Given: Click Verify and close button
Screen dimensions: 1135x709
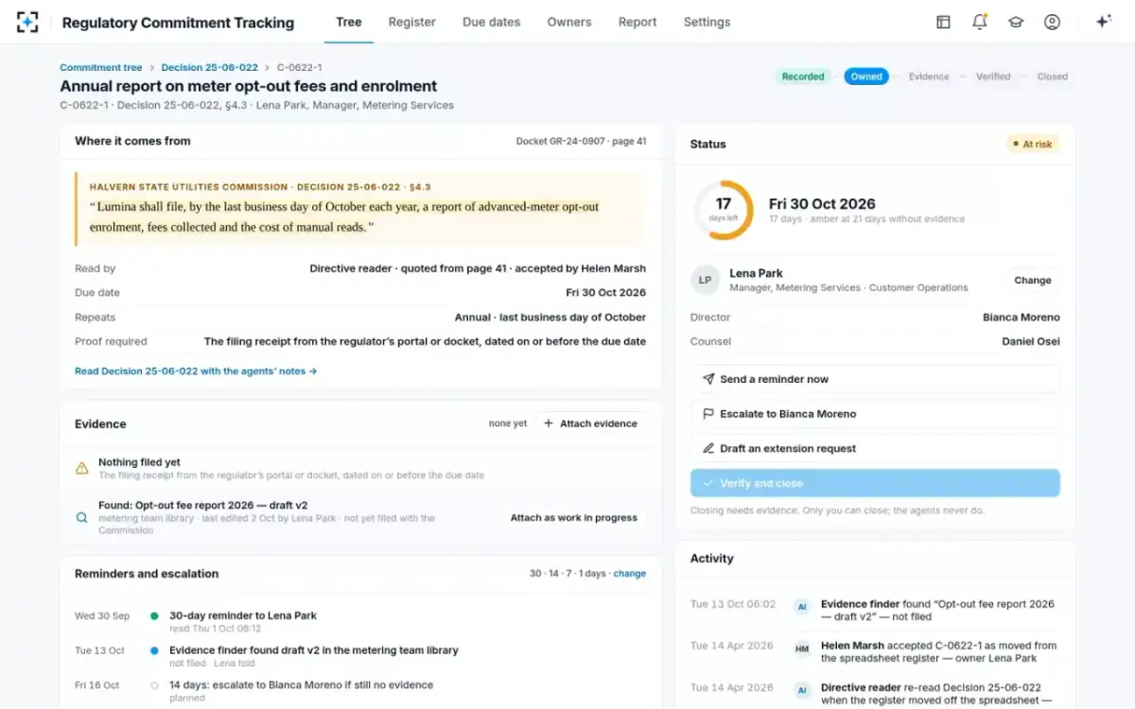Looking at the screenshot, I should click(x=875, y=483).
